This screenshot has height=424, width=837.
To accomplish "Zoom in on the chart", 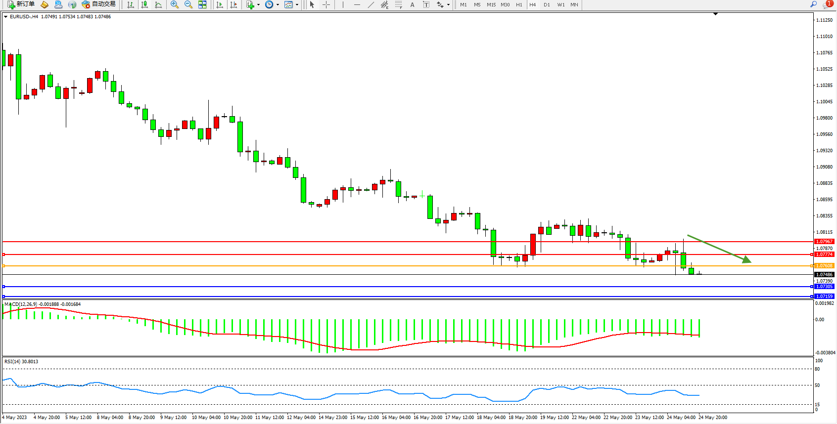I will pyautogui.click(x=175, y=4).
